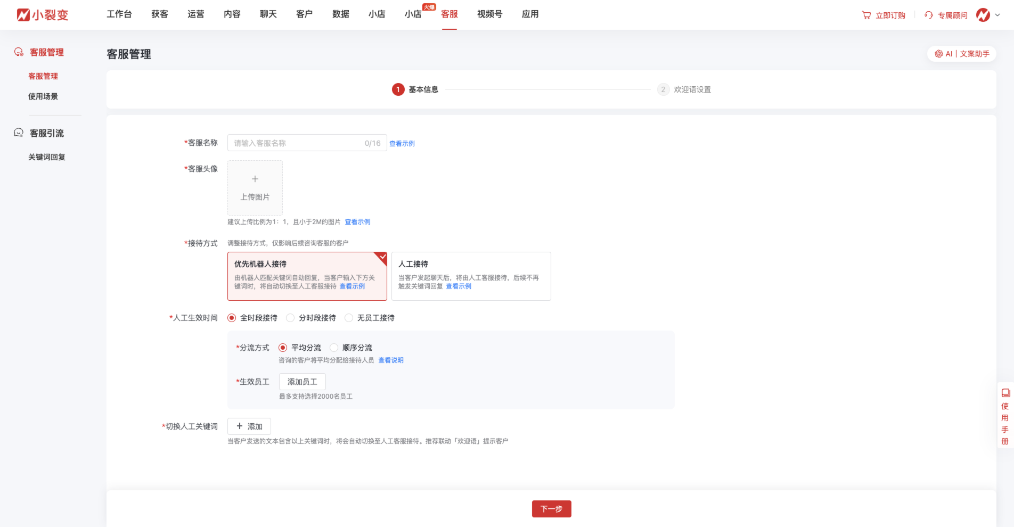Open the AI 文案助手 assistant

pos(962,54)
